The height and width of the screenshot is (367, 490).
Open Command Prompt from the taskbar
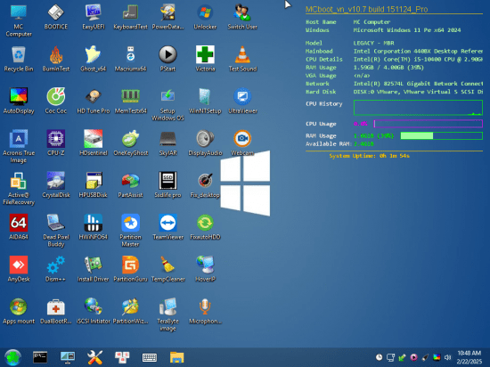pos(40,357)
